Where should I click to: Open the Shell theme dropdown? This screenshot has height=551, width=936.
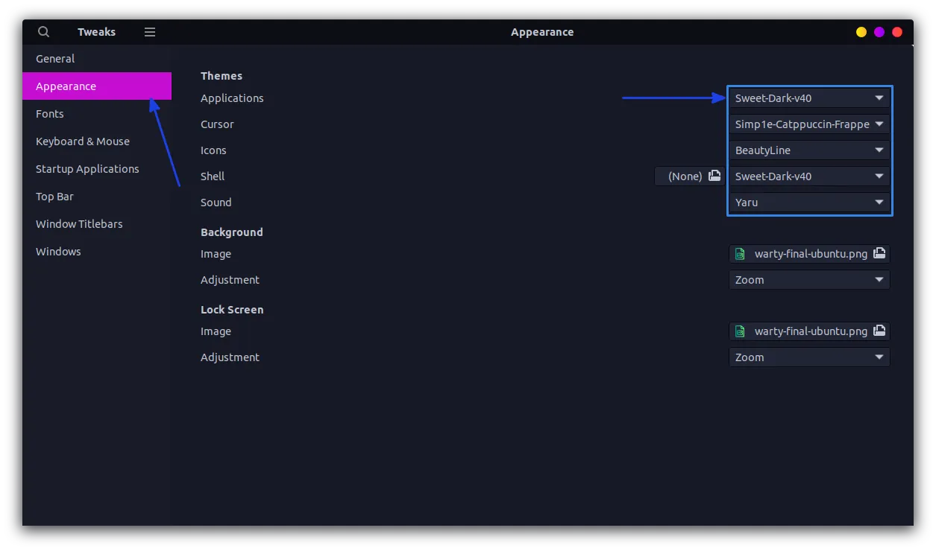[x=809, y=176]
